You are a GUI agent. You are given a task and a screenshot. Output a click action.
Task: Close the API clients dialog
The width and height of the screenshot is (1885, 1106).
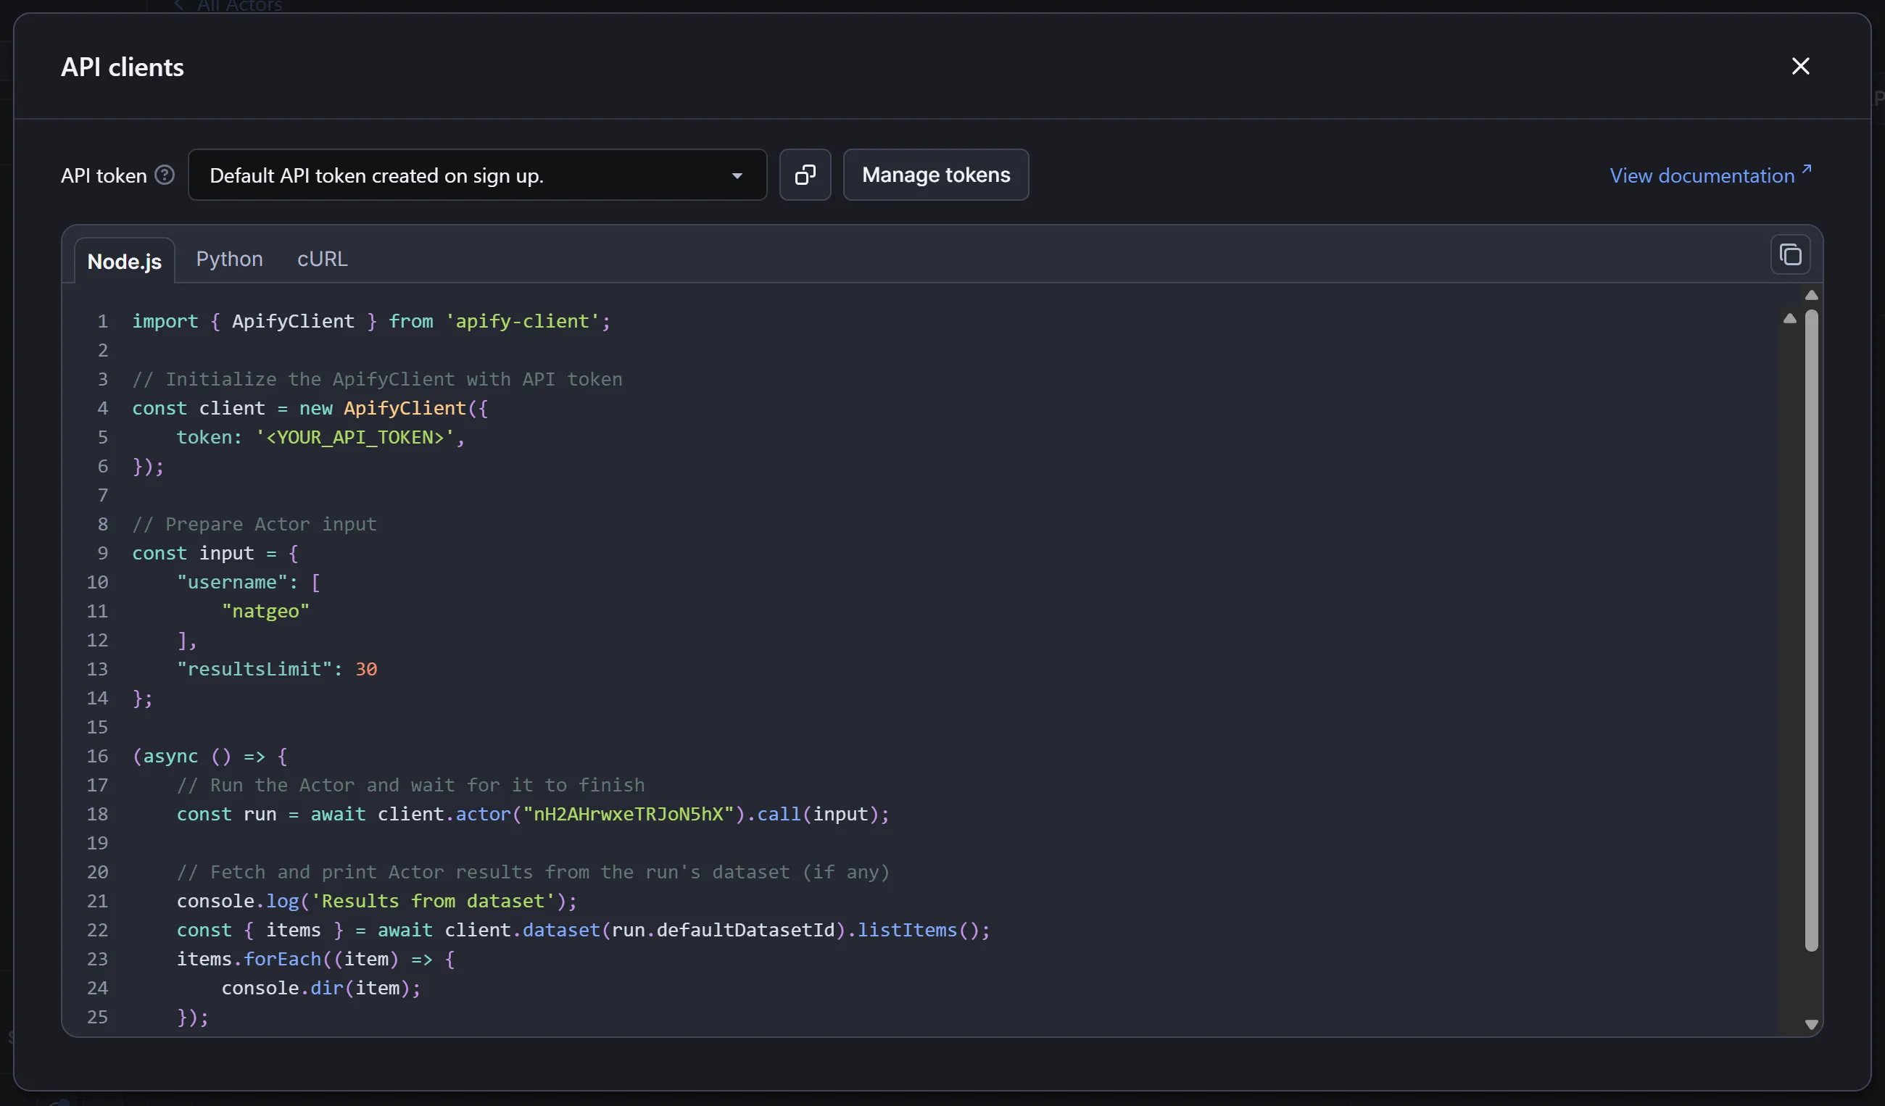click(1799, 67)
